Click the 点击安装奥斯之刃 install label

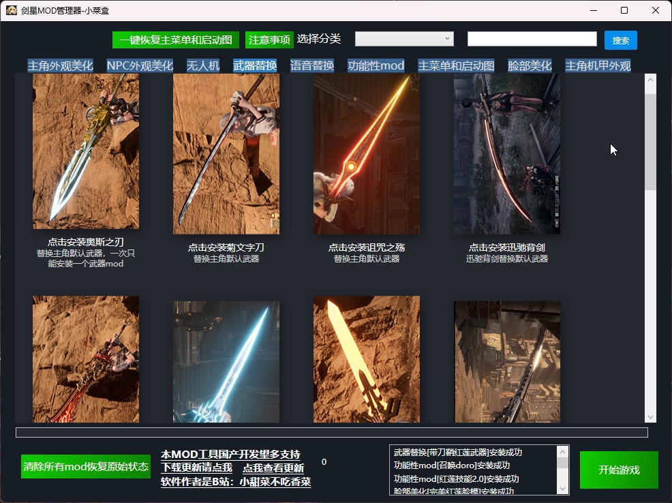(86, 242)
